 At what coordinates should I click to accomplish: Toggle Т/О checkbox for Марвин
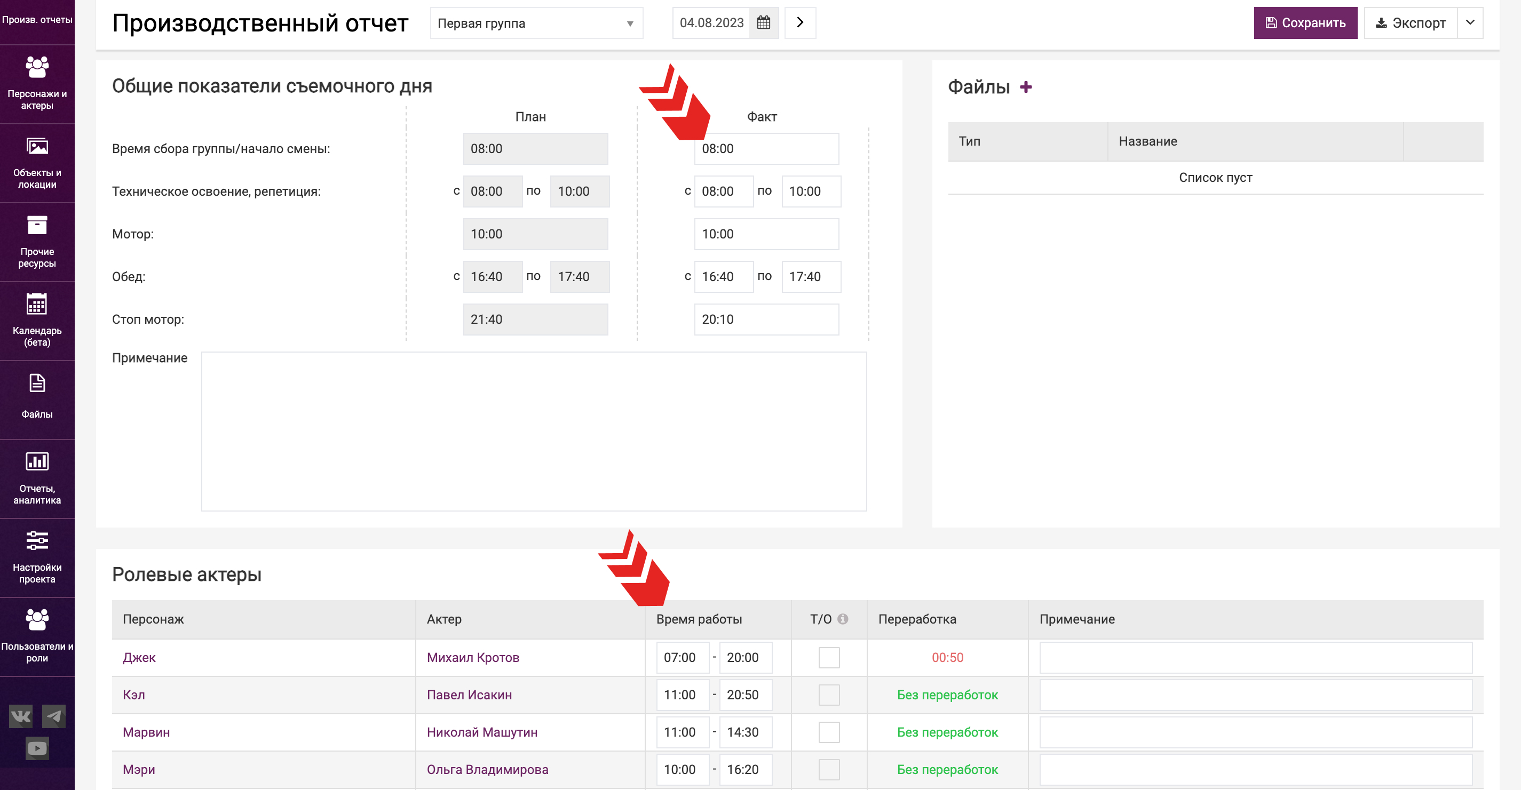(829, 732)
